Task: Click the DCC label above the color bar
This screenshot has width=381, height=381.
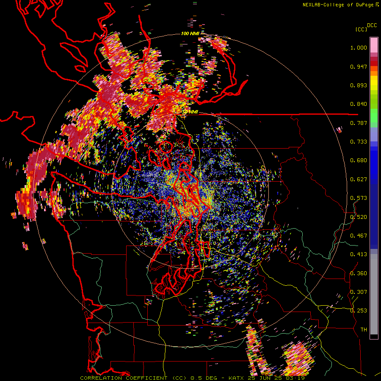Action: tap(372, 25)
